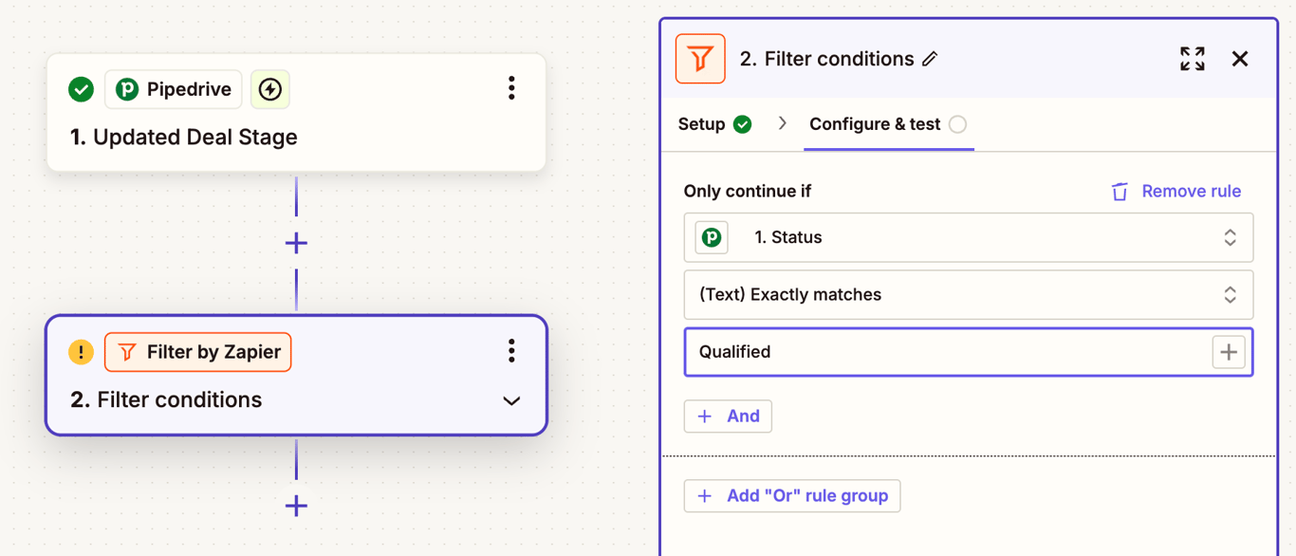Click the trash icon to remove rule
Image resolution: width=1296 pixels, height=556 pixels.
(1120, 192)
